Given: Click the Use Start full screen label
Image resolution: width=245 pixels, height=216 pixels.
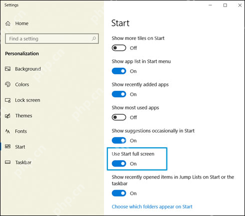Looking at the screenshot, I should pyautogui.click(x=133, y=154).
